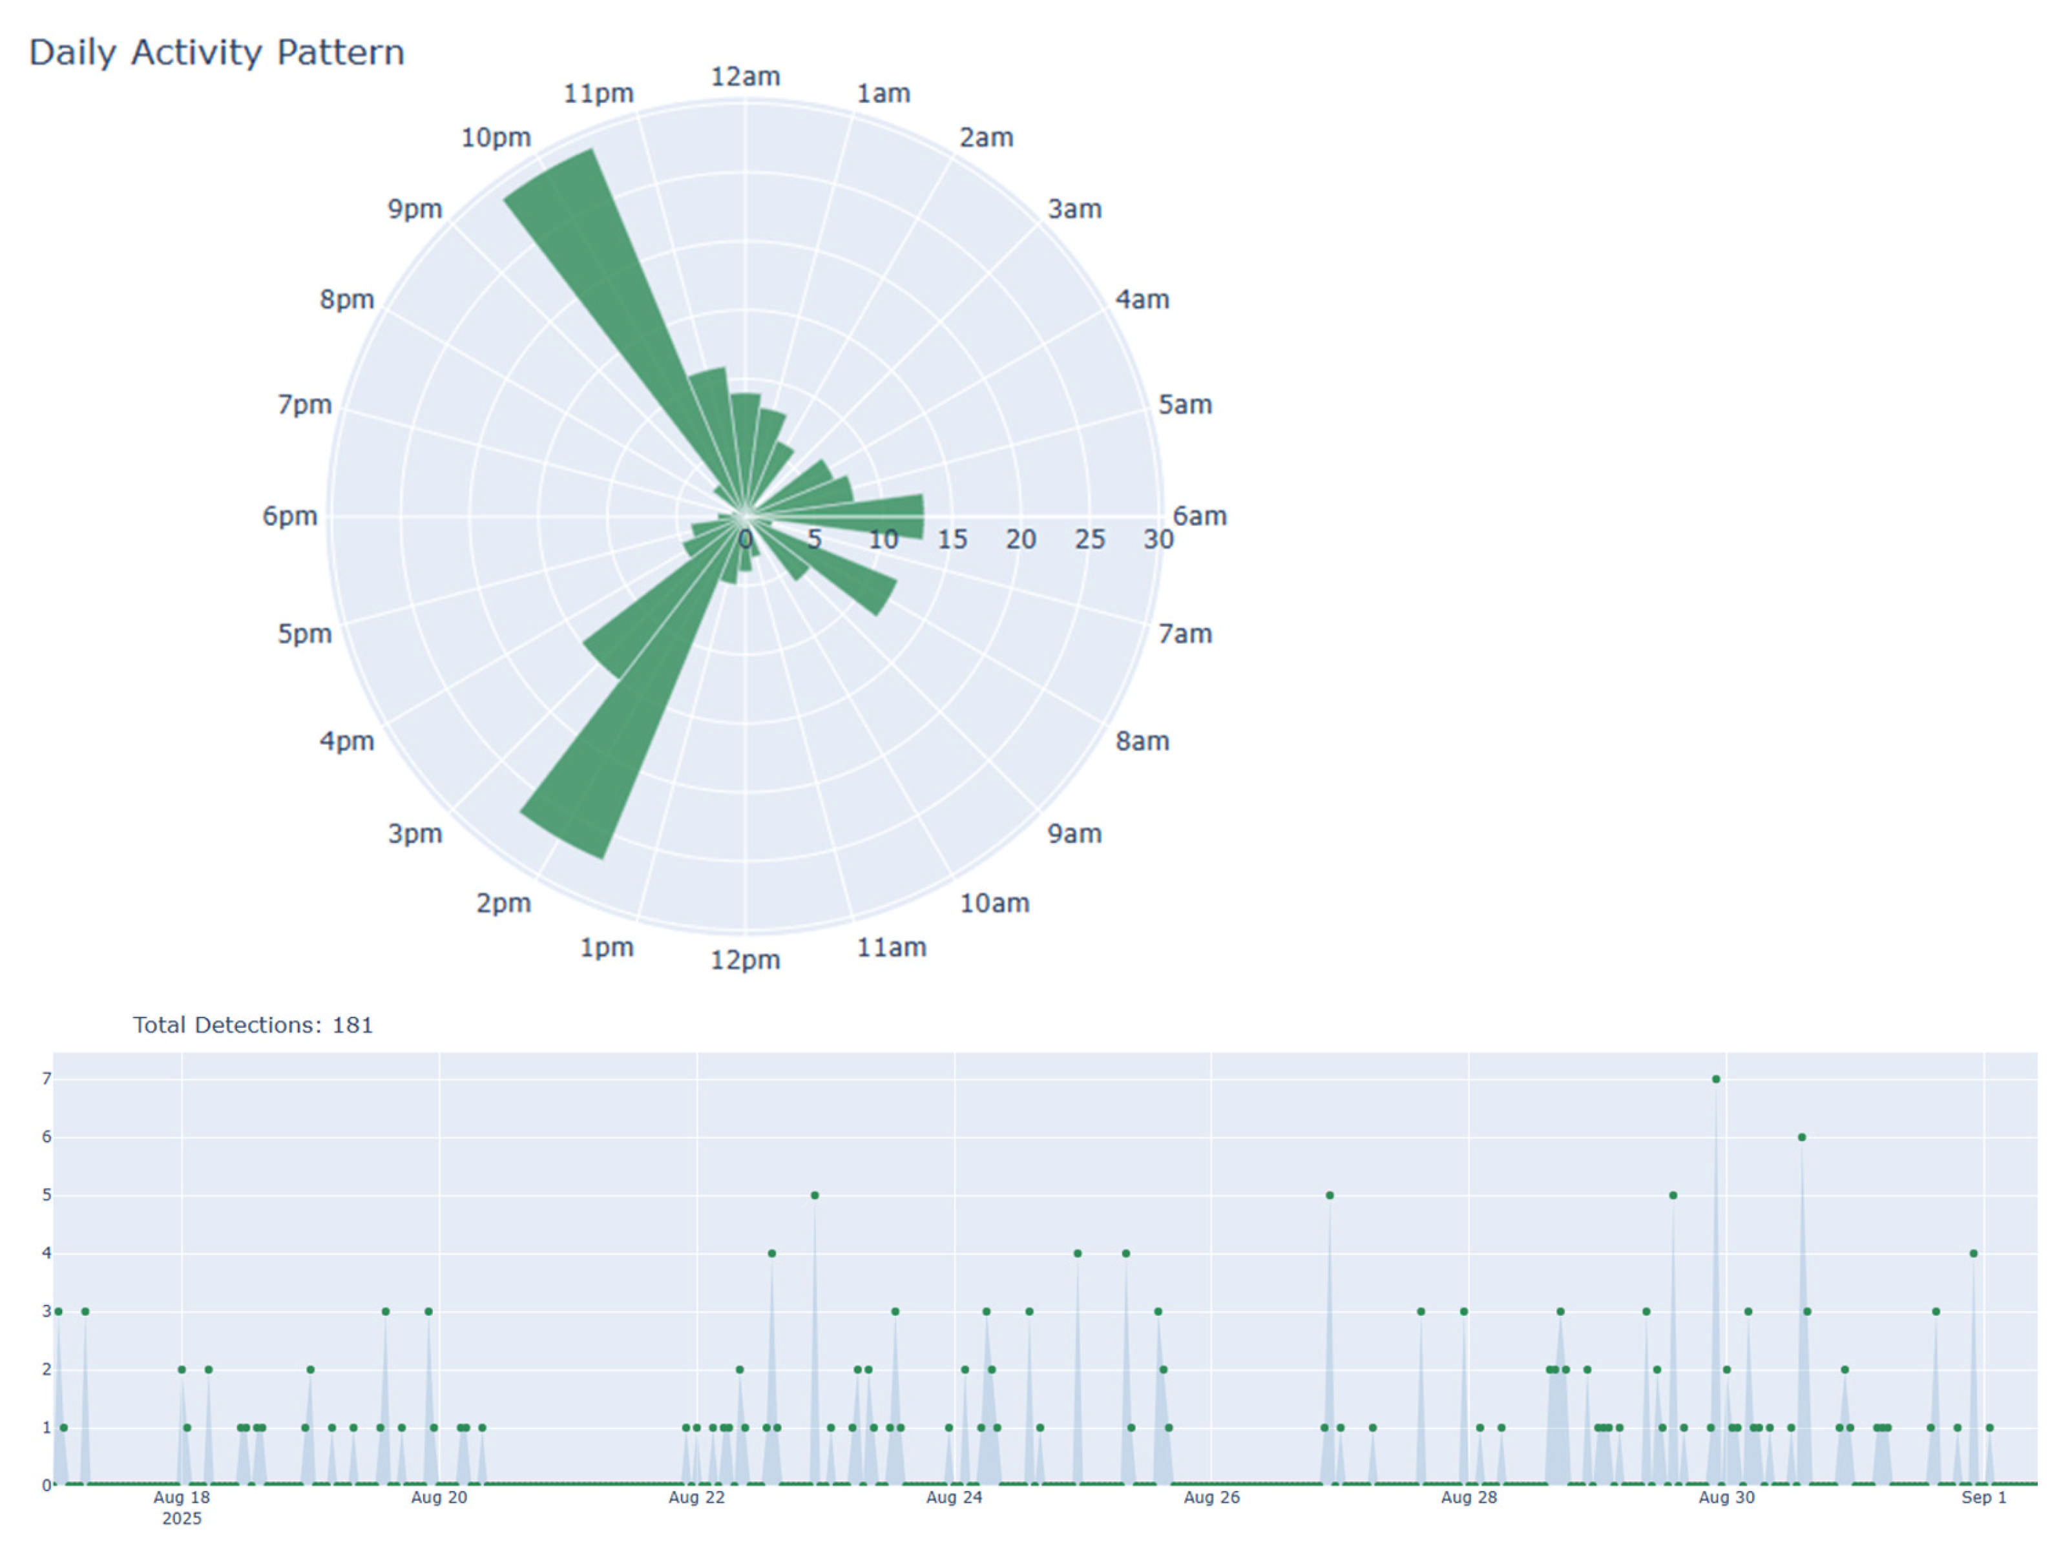Click the Sep 1 x-axis tick label
This screenshot has width=2070, height=1553.
(1983, 1498)
